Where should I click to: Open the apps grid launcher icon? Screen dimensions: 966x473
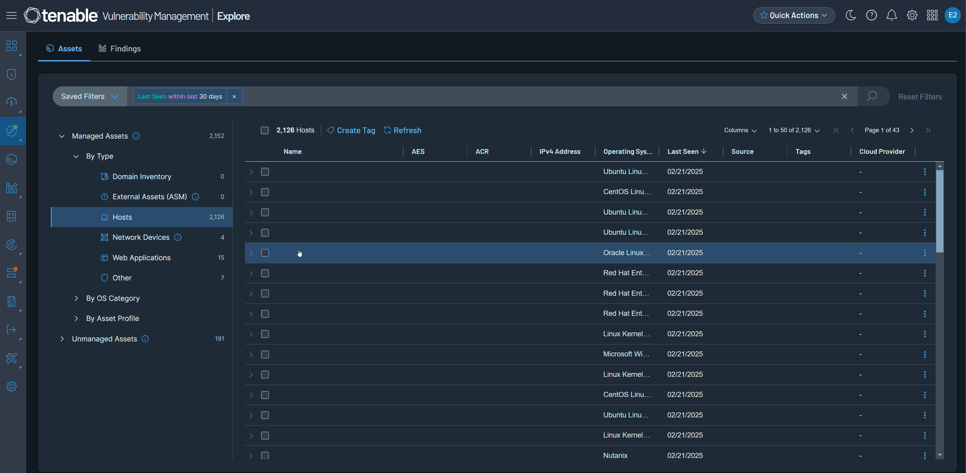(932, 15)
